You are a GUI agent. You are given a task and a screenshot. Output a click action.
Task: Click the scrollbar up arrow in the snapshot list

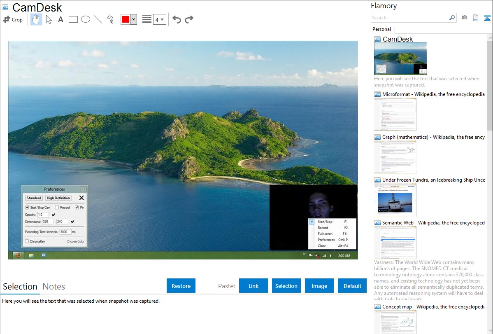click(490, 37)
